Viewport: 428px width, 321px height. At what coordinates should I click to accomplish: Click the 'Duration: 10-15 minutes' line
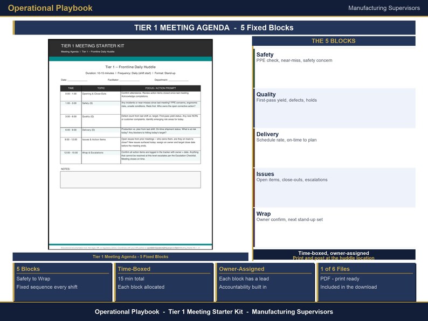coord(130,73)
